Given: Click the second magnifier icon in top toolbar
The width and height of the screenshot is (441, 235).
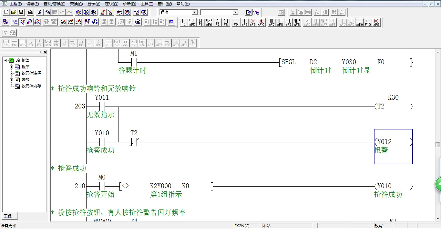Looking at the screenshot, I should coord(86,12).
